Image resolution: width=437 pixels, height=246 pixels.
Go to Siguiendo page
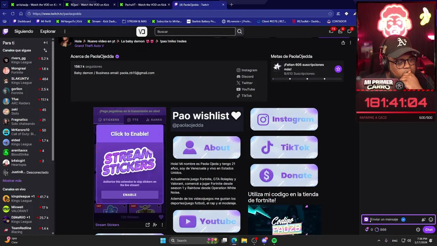(x=24, y=31)
